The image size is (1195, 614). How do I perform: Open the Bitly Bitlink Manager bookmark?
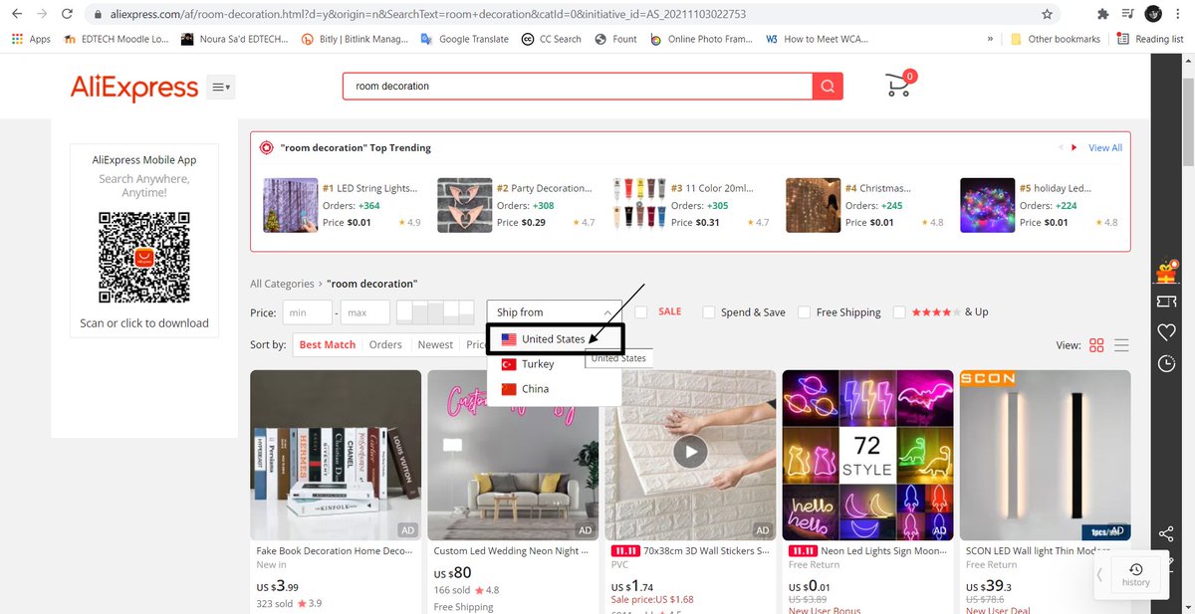(356, 39)
